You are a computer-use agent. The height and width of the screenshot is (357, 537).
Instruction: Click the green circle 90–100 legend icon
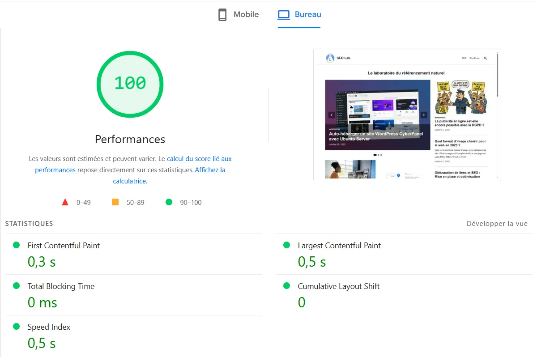(169, 202)
